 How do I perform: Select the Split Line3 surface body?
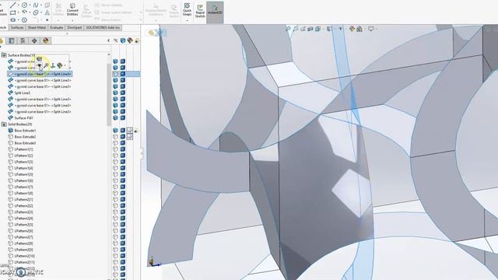coord(23,93)
